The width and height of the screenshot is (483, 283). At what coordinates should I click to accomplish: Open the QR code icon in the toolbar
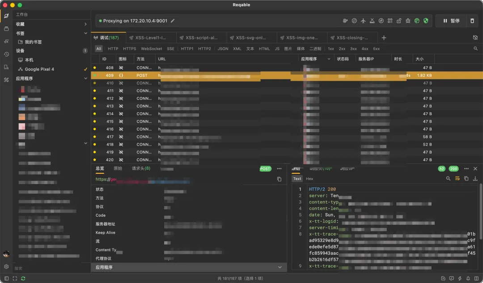[x=390, y=21]
